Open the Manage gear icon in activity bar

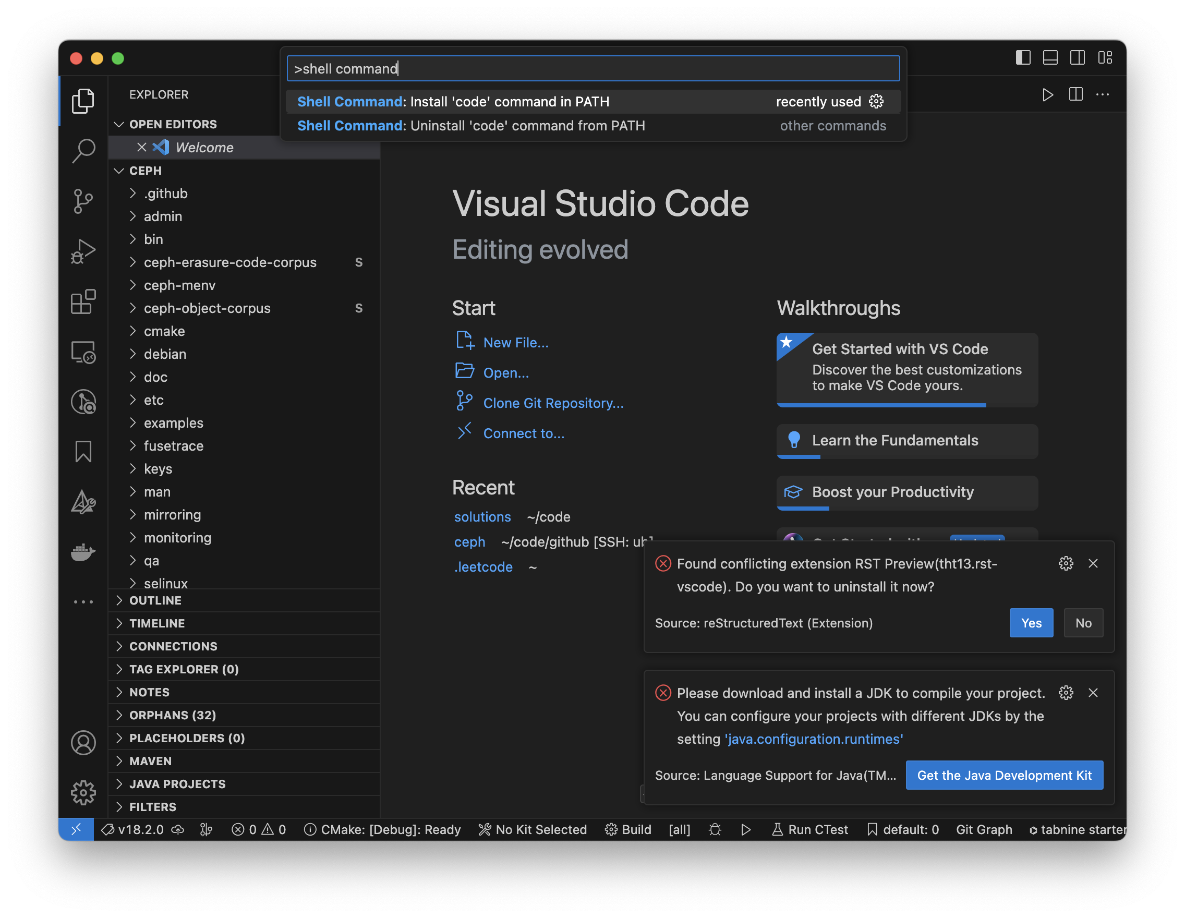point(83,793)
